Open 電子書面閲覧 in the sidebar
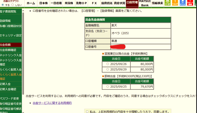197x113 pixels. pyautogui.click(x=8, y=12)
